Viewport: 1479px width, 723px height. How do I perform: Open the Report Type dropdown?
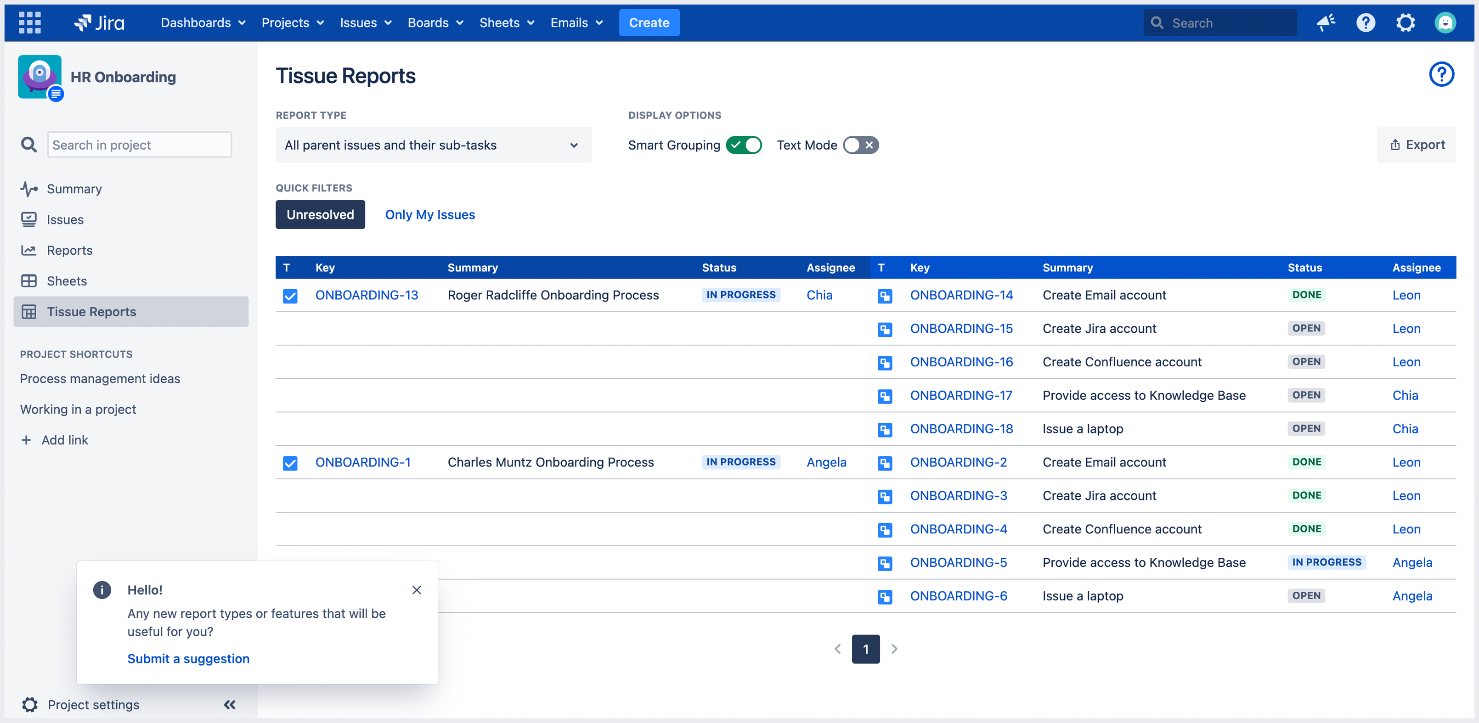pos(433,145)
